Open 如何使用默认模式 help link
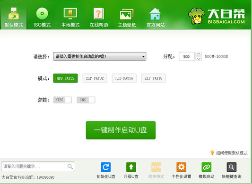 coord(232,153)
